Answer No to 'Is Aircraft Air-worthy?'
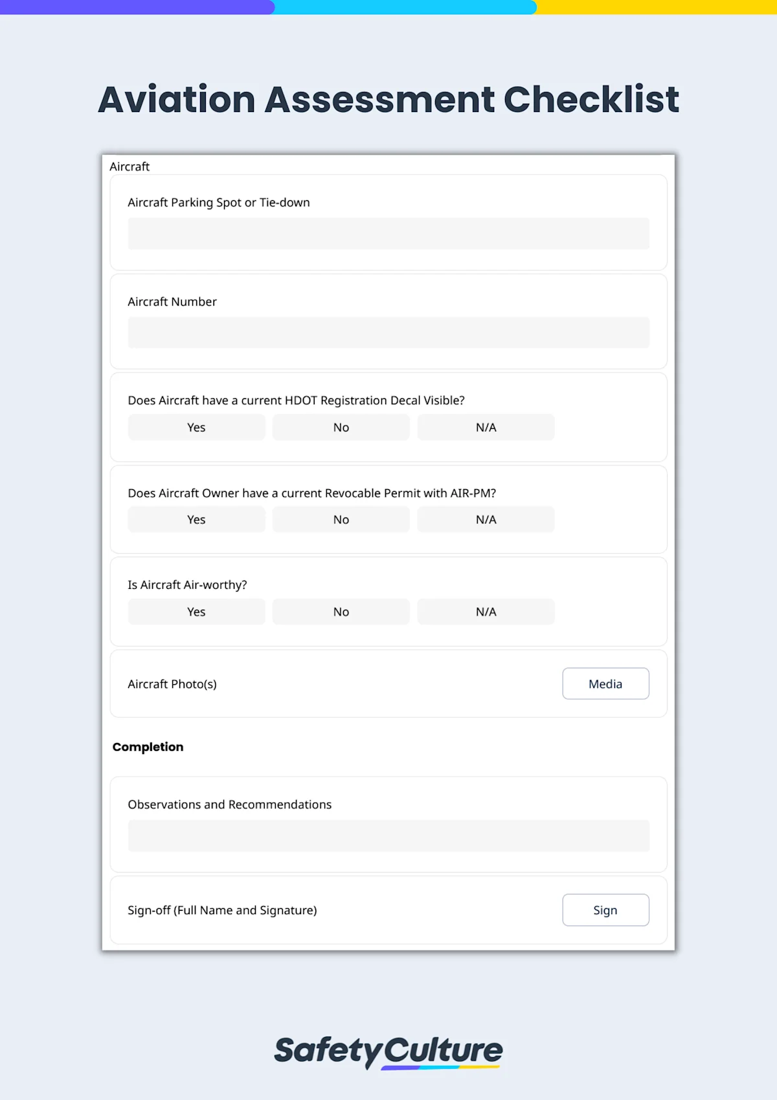 (341, 611)
